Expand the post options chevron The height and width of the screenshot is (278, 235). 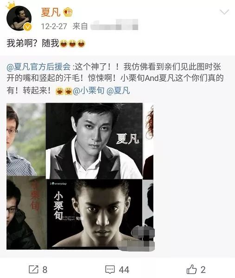pos(224,12)
